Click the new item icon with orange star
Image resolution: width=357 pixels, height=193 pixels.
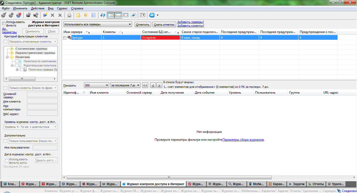(x=45, y=15)
